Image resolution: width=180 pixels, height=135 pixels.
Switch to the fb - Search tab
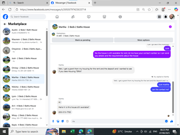click(x=28, y=3)
